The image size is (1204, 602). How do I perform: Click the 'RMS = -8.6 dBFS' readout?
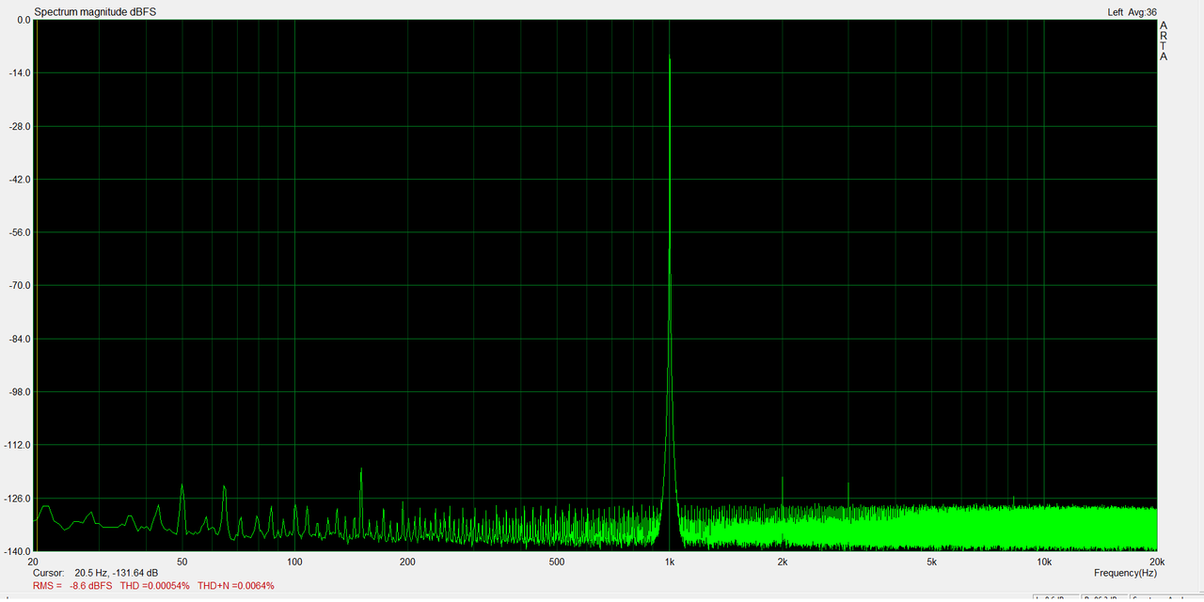(x=72, y=585)
